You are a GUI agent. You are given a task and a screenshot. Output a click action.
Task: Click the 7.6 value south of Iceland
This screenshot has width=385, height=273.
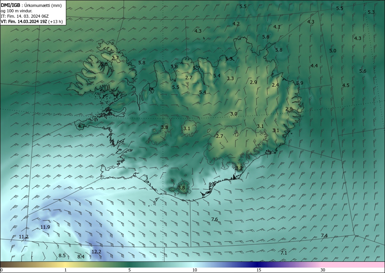click(214, 219)
